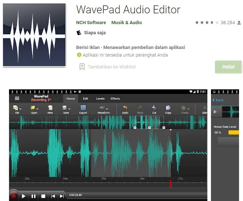Click the Export icon
Screen dimensions: 243x201
83,107
